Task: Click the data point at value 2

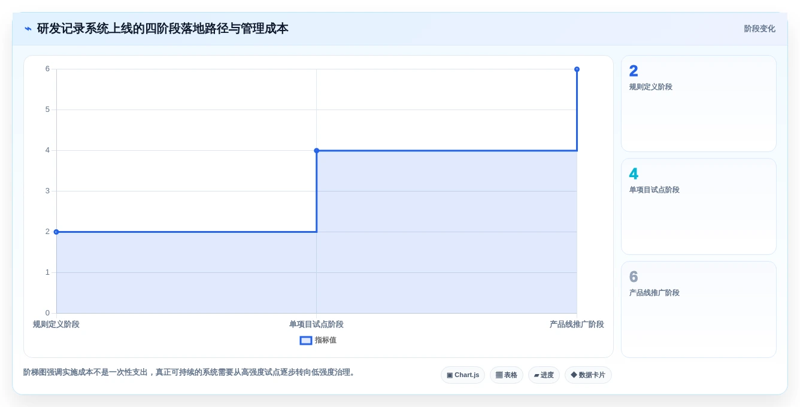Action: pyautogui.click(x=56, y=232)
